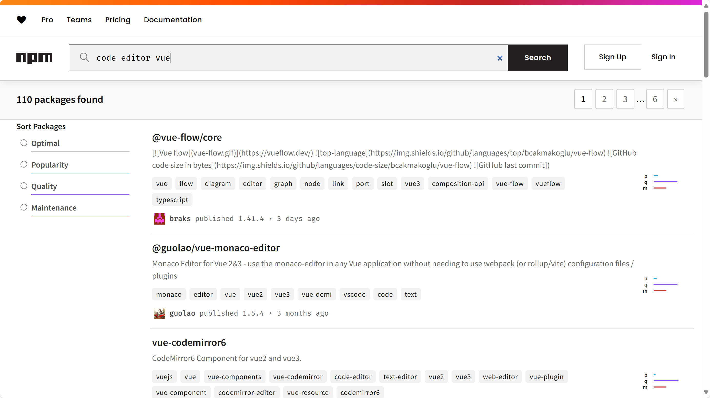
Task: Click the flow keyword tag
Action: (186, 183)
